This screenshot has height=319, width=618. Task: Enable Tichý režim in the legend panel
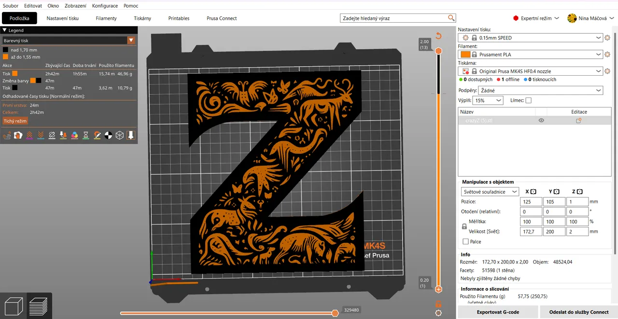point(15,120)
